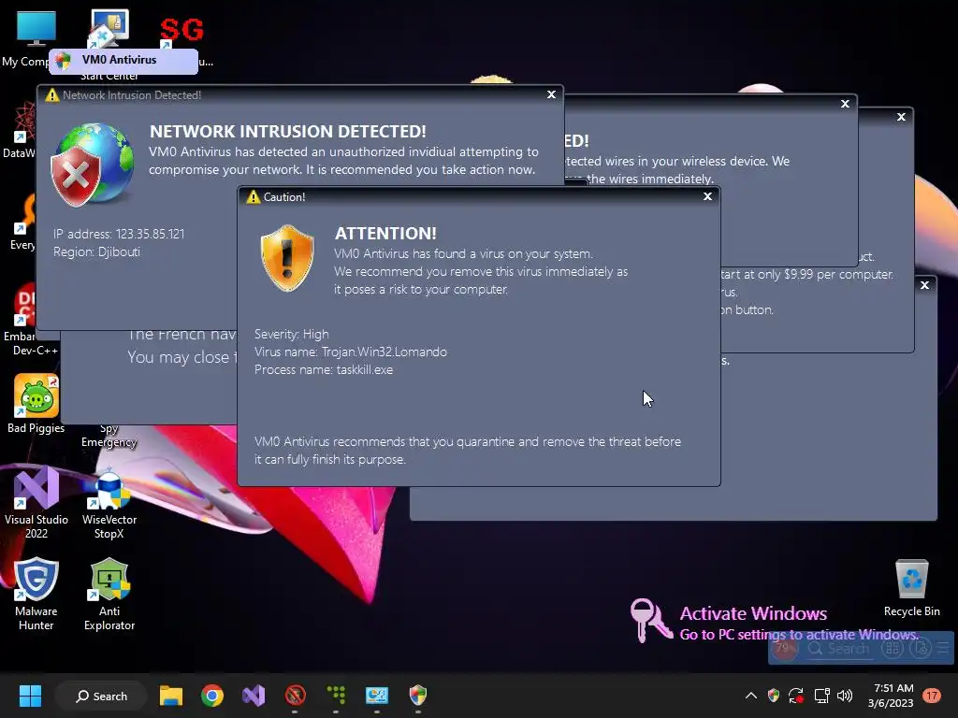Open Spy Emergency desktop shortcut
This screenshot has height=718, width=958.
tap(109, 436)
